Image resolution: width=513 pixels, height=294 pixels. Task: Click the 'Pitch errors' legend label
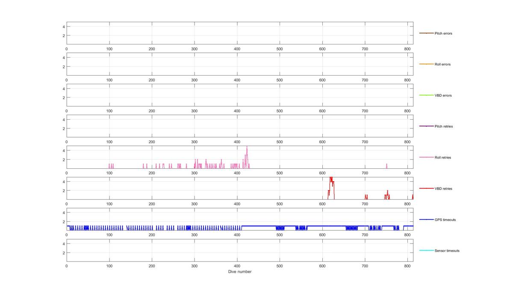click(443, 33)
